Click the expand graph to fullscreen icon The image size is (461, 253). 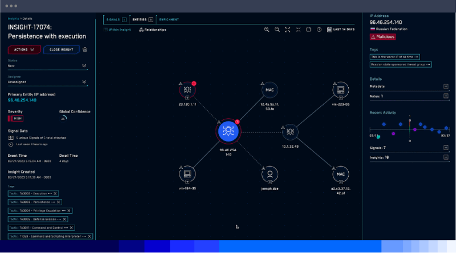(x=287, y=30)
